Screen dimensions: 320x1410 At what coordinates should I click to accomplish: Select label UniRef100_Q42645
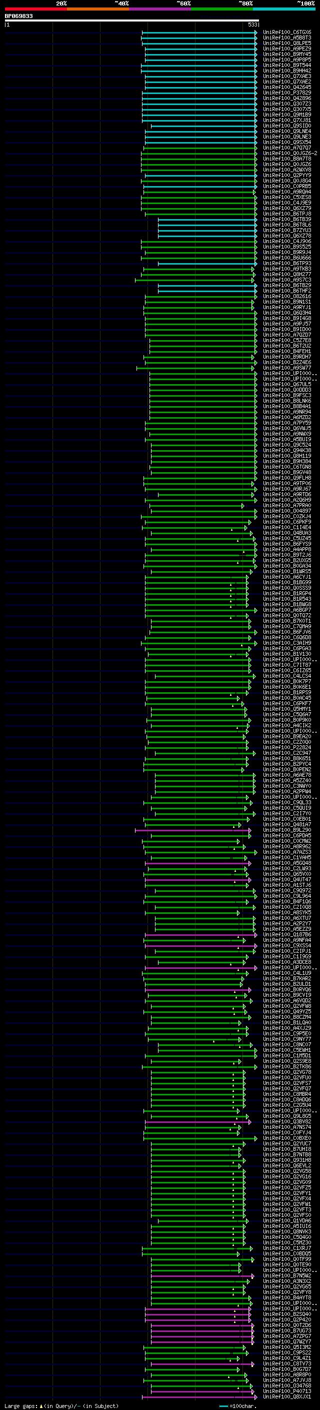287,87
